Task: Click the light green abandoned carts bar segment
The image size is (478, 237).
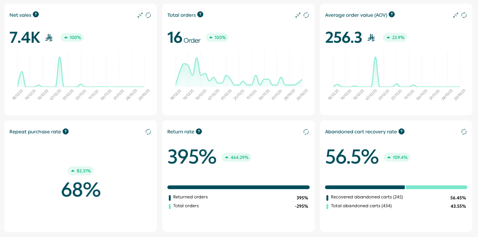Action: 436,187
